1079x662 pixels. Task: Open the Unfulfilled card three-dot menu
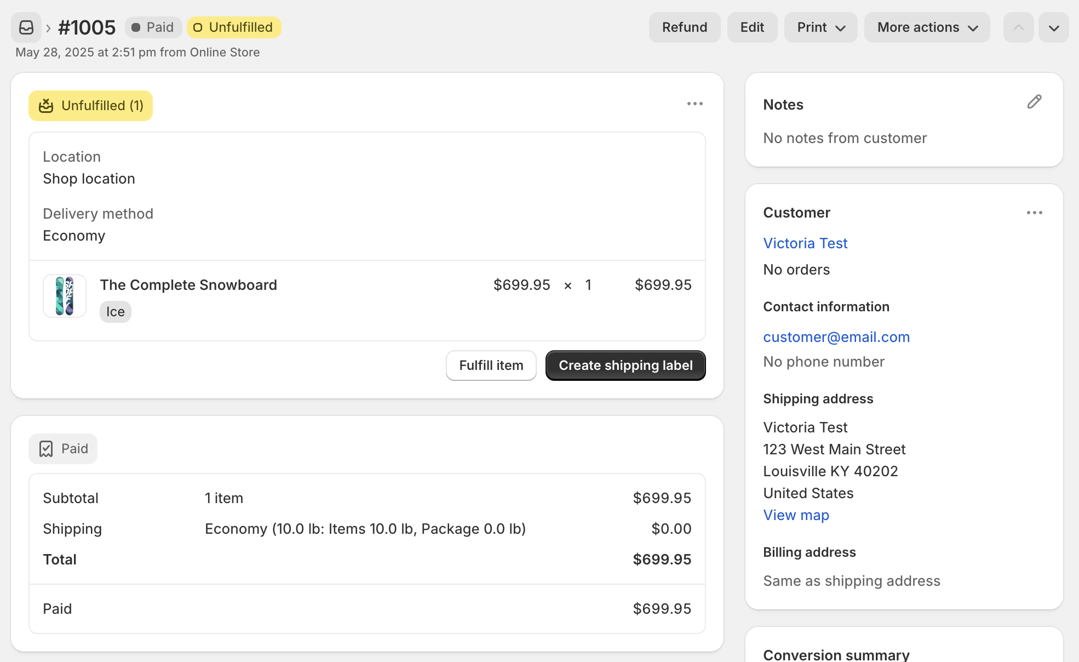[695, 104]
